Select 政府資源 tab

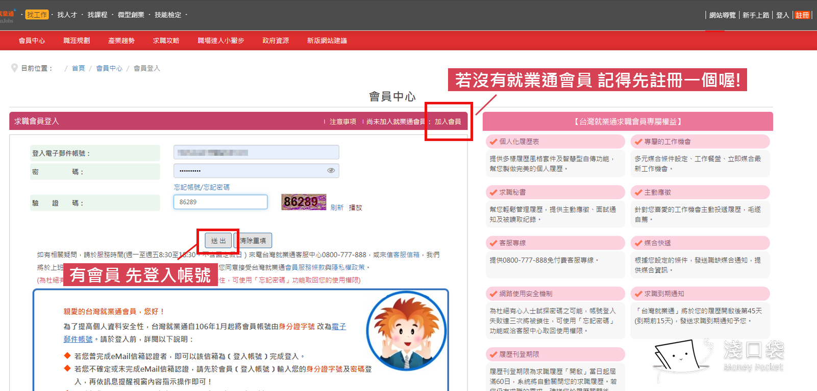pos(276,41)
